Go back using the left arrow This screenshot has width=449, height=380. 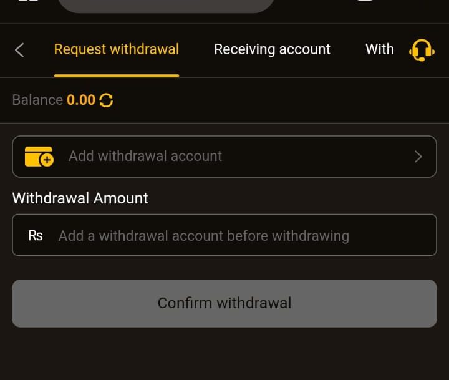(x=19, y=50)
